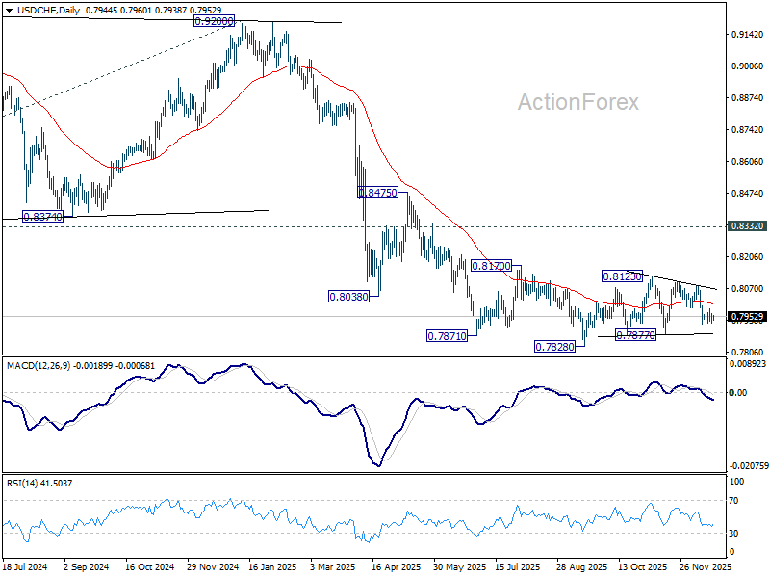Click the 0.83320 level tag on price axis
The width and height of the screenshot is (770, 578).
pyautogui.click(x=748, y=226)
